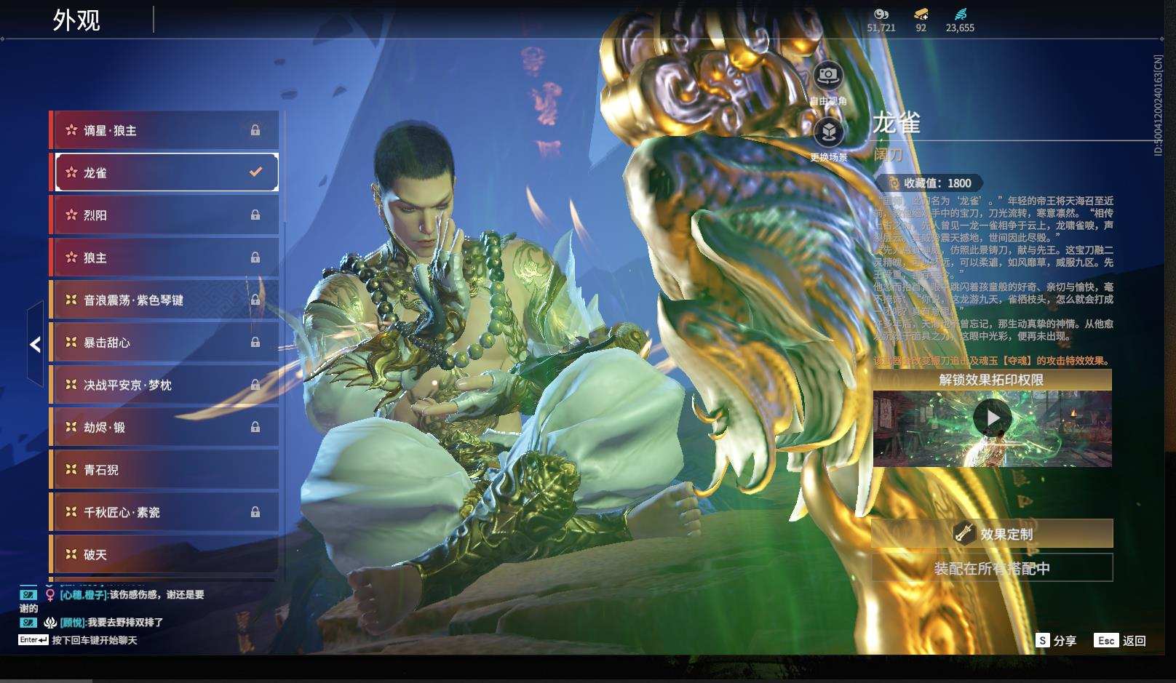
Task: Click the Esc key icon
Action: coord(1106,640)
